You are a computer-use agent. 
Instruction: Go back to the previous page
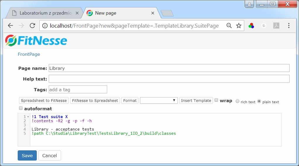pos(10,26)
